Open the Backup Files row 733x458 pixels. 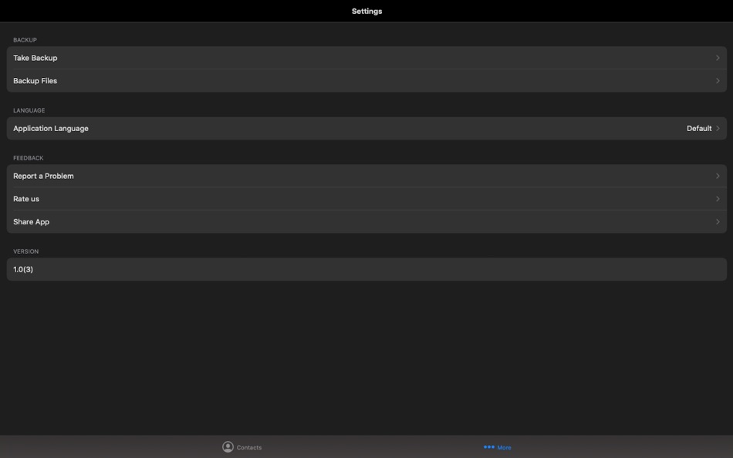[x=366, y=81]
